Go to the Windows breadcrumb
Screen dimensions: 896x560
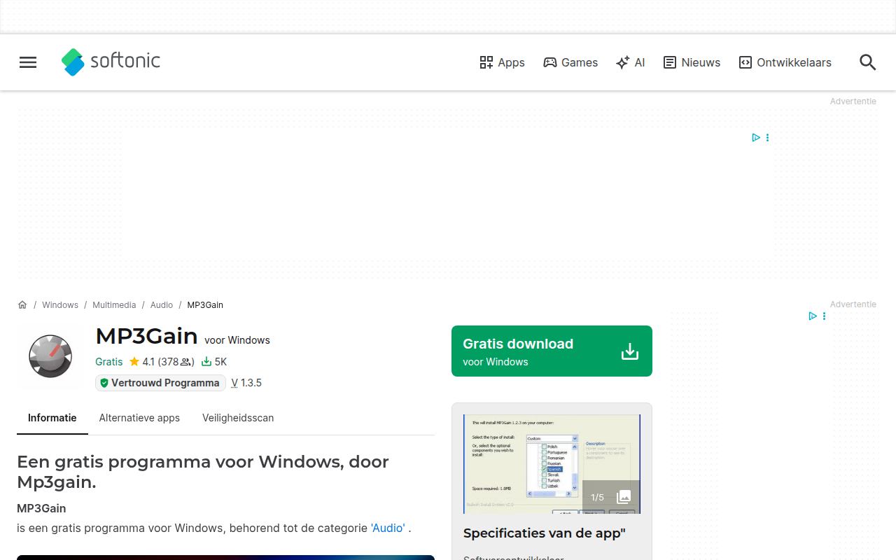[x=60, y=304]
